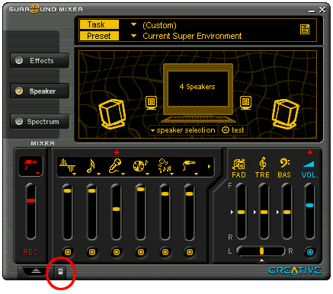Screen dimensions: 333x294
Task: Toggle mute button under the microphone slider
Action: tap(117, 252)
